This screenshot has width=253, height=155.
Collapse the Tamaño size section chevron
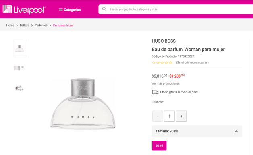pyautogui.click(x=236, y=132)
